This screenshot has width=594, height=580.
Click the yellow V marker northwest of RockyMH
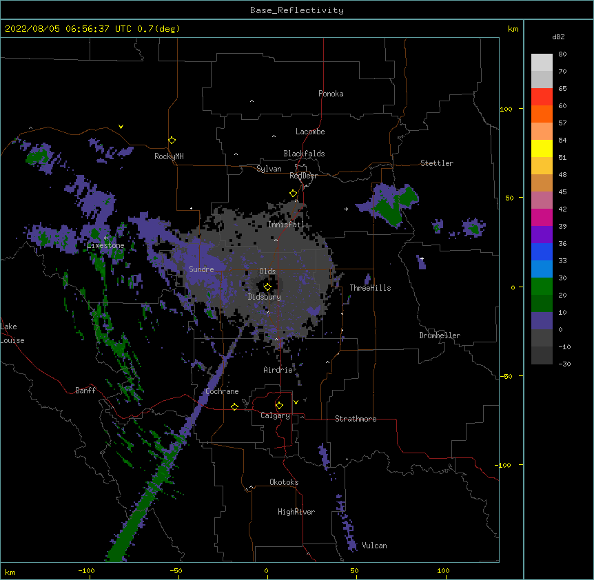(x=121, y=127)
